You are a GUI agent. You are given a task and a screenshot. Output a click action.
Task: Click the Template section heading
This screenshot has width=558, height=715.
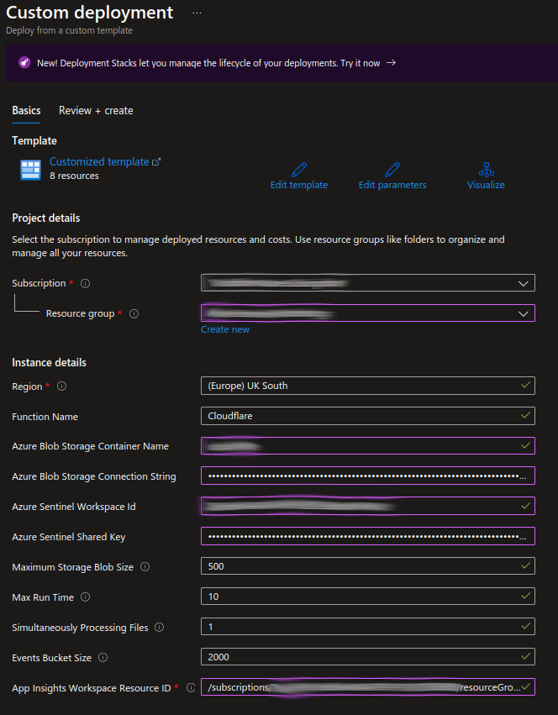click(34, 141)
